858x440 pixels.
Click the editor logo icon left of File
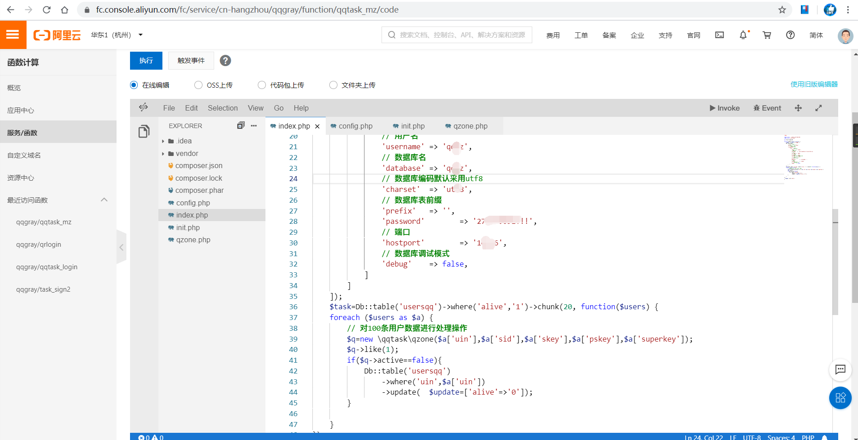[x=144, y=107]
